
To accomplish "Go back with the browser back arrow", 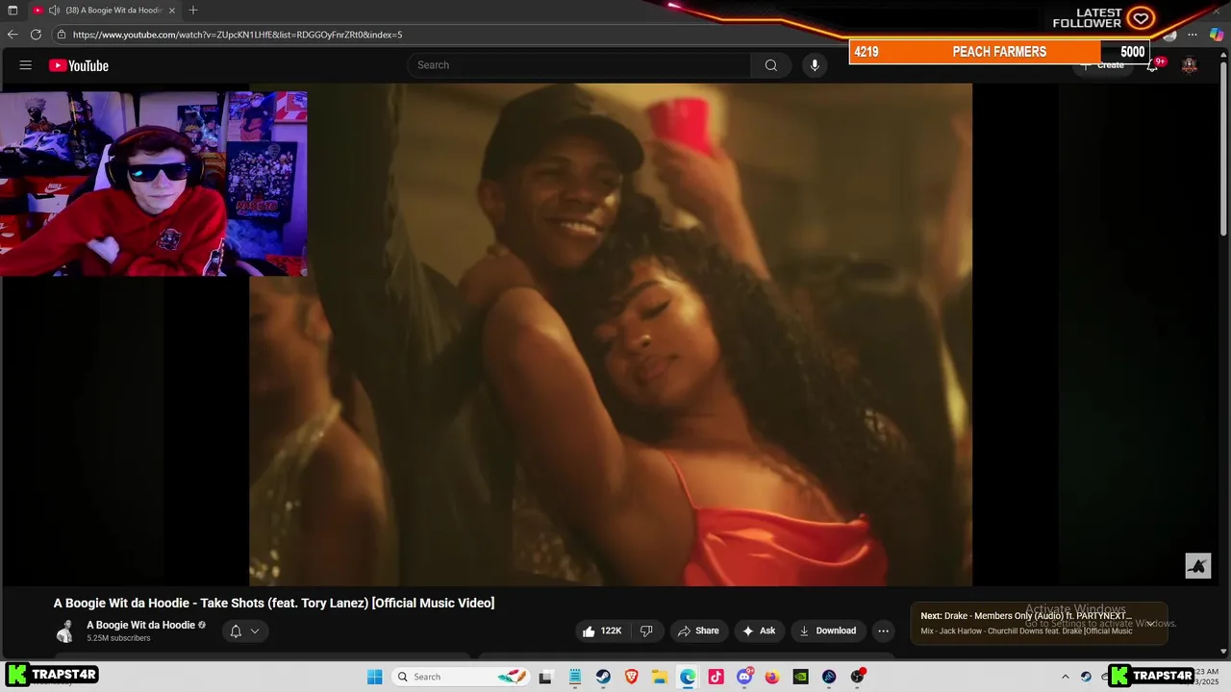I will coord(13,35).
